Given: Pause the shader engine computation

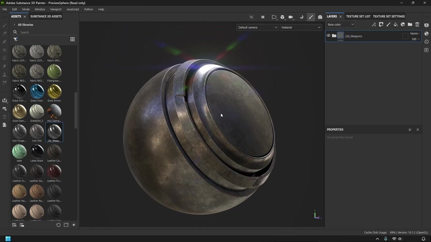Looking at the screenshot, I should (x=263, y=17).
